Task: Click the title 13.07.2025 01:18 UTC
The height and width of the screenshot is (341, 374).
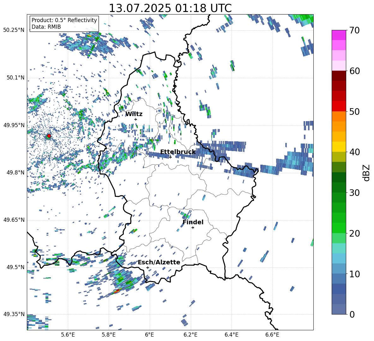Action: pyautogui.click(x=170, y=8)
